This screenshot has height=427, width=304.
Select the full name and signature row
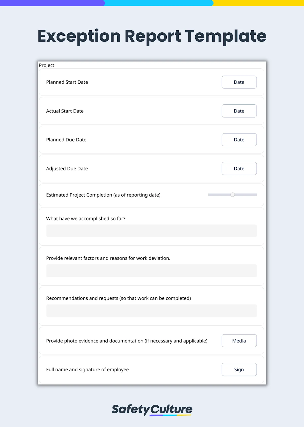tap(87, 370)
